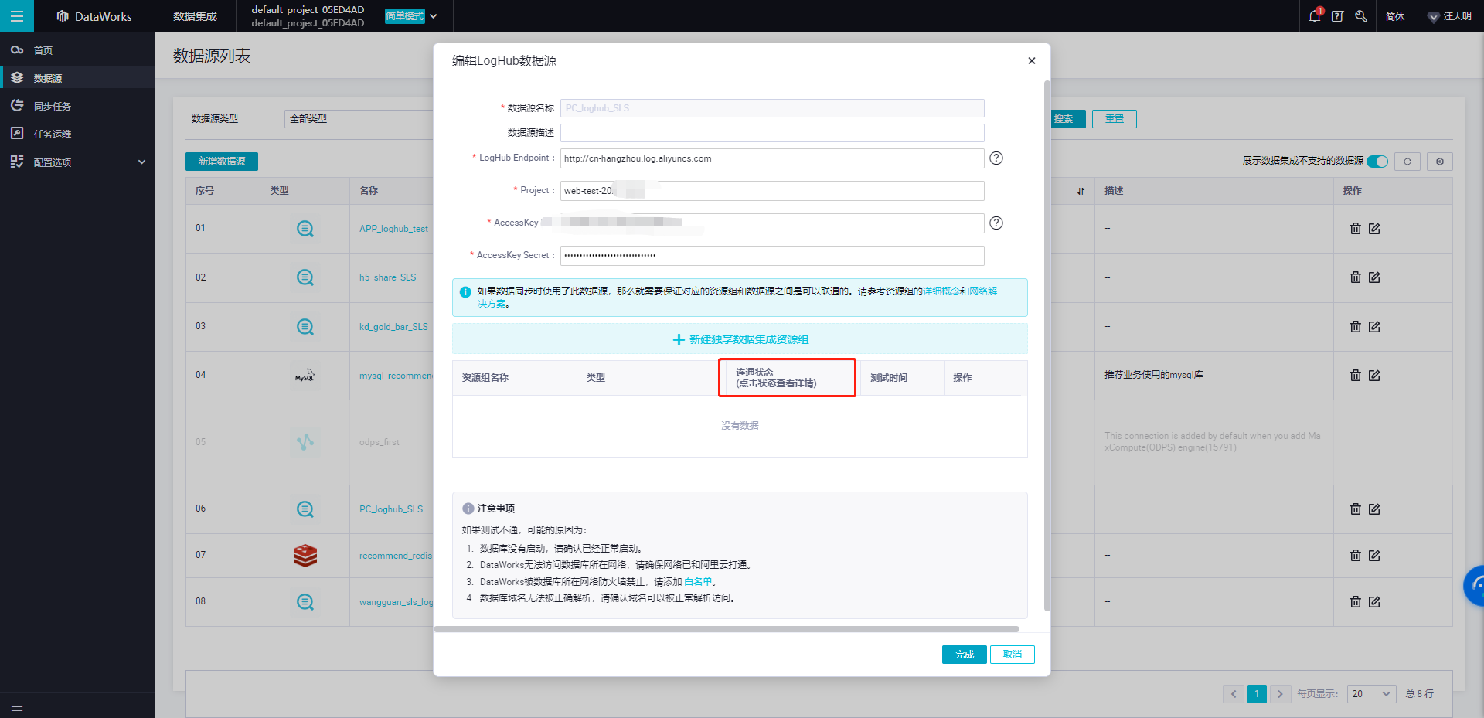Delete the data source in row 08
Image resolution: width=1484 pixels, height=718 pixels.
1355,602
